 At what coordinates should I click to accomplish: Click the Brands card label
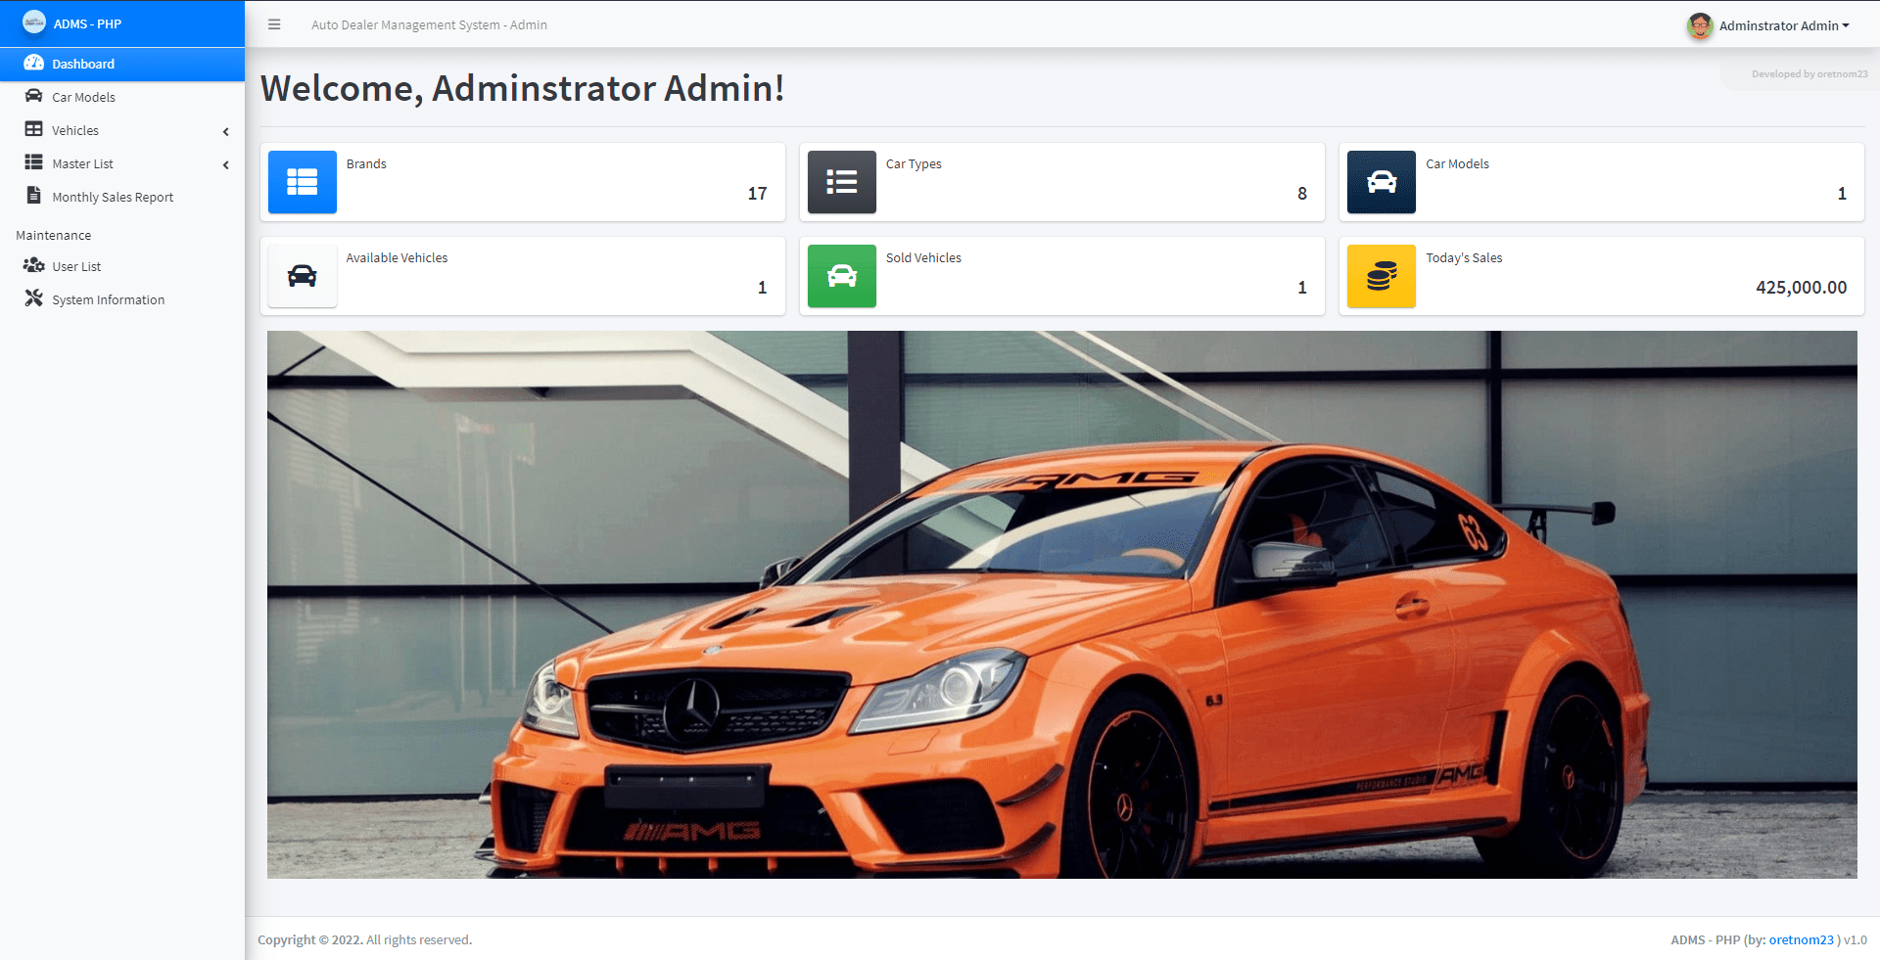366,163
